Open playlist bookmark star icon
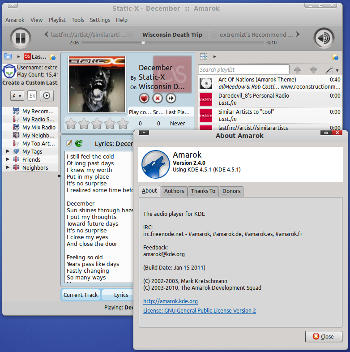 335,57
